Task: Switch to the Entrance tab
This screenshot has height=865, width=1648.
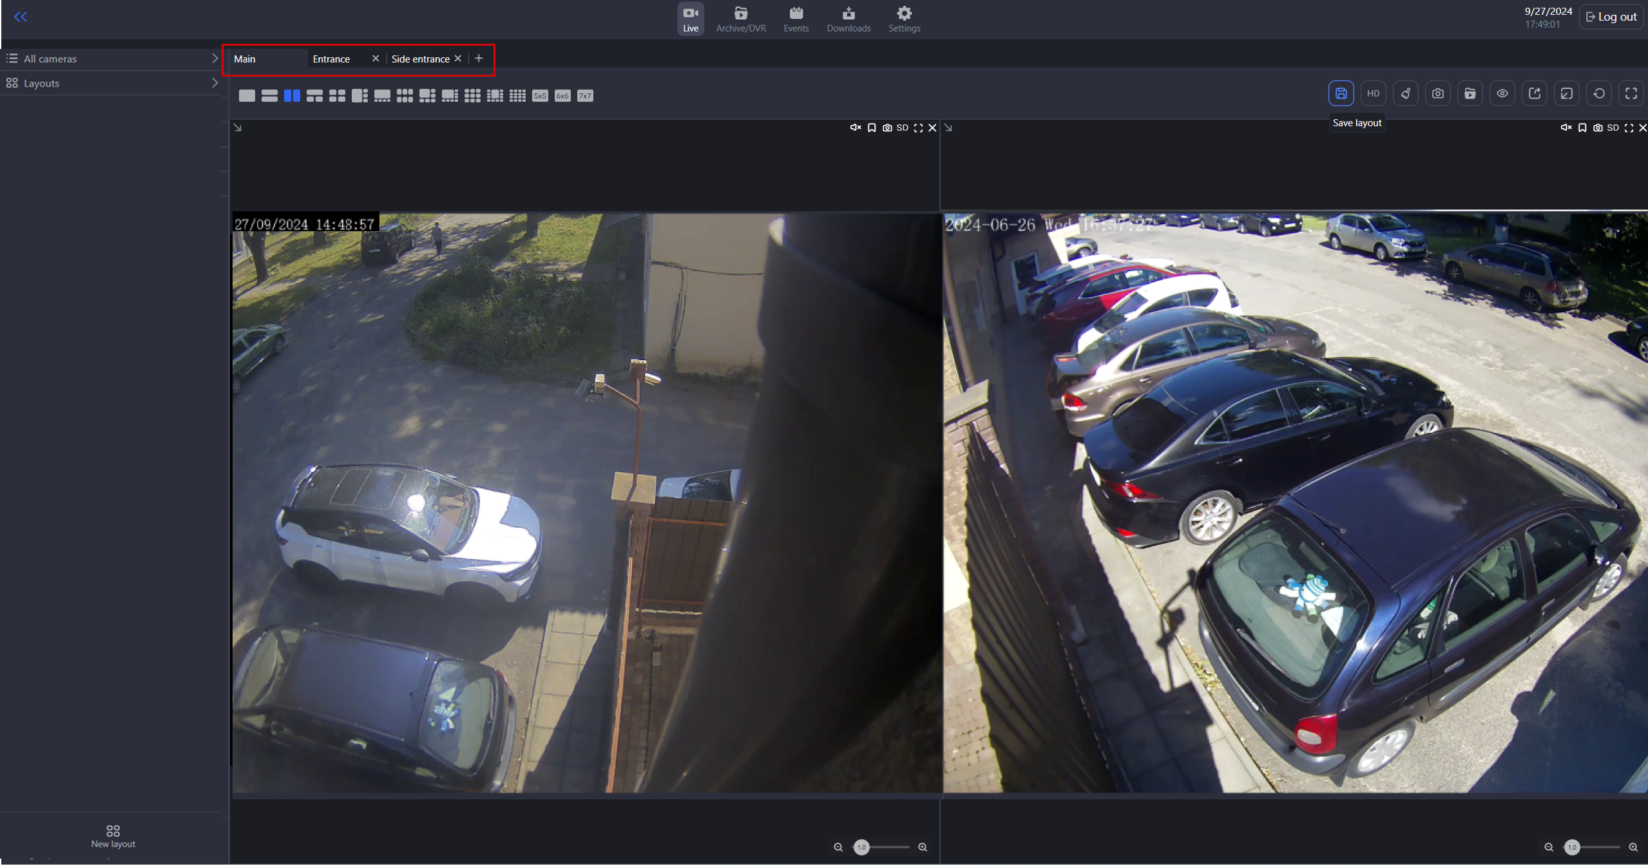Action: coord(331,59)
